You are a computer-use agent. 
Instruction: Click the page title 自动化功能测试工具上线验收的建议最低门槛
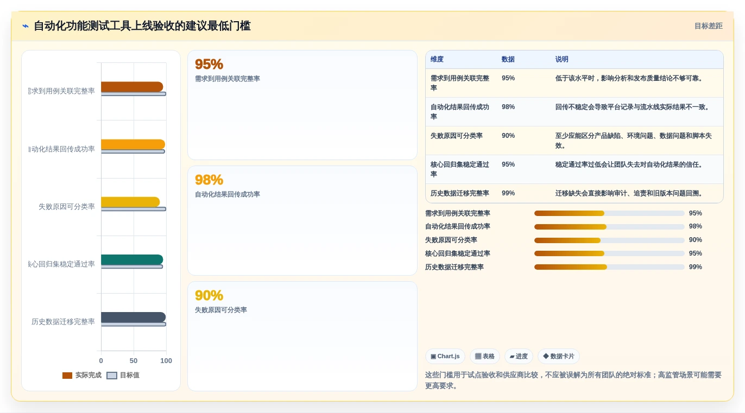point(142,26)
